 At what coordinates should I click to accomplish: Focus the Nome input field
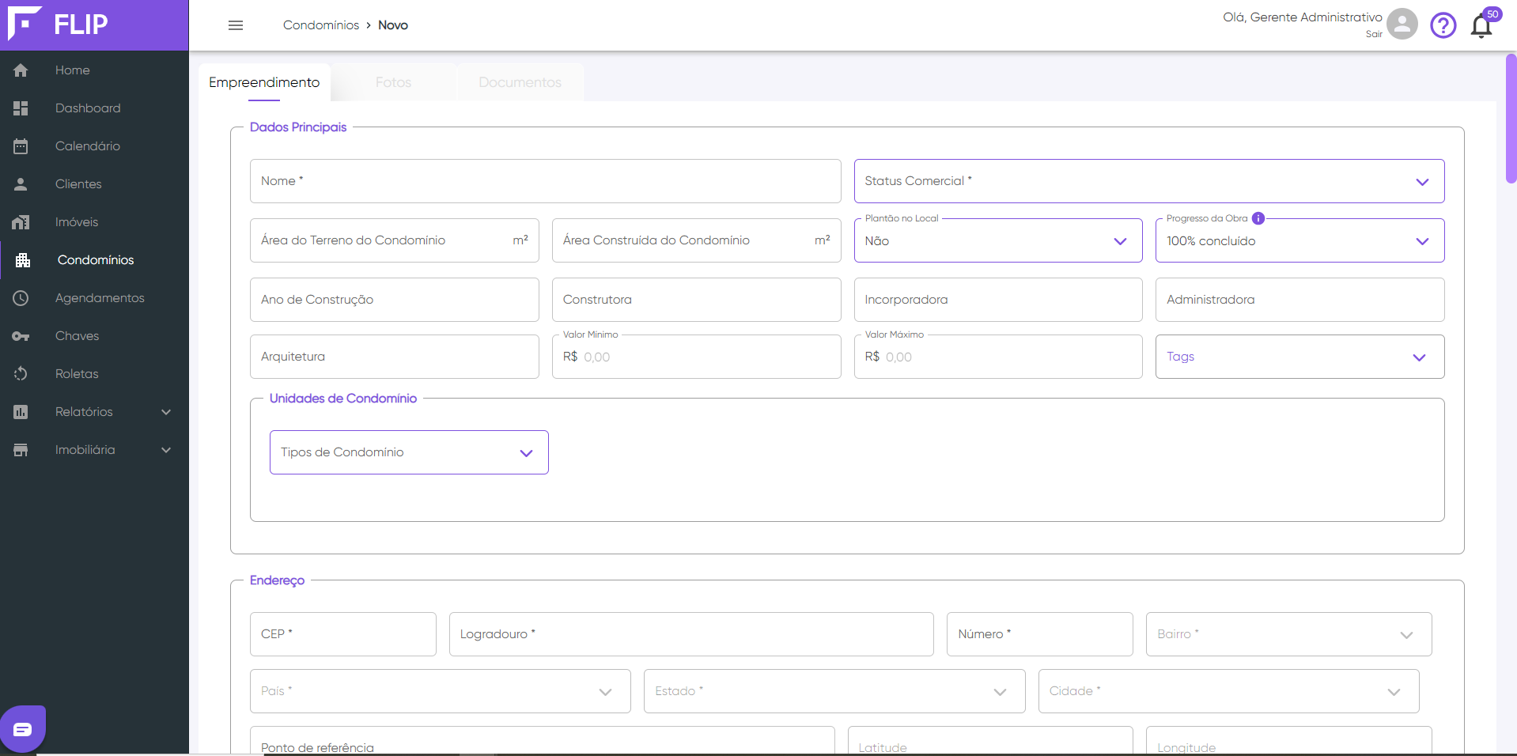click(545, 181)
